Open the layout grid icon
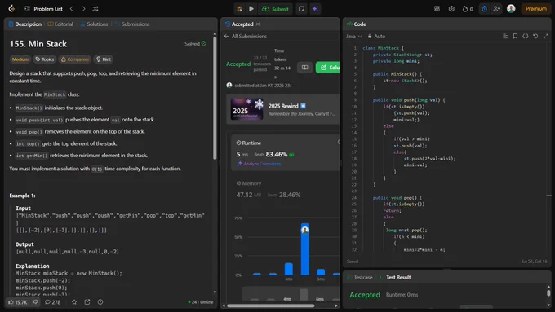The height and width of the screenshot is (312, 555). point(437,9)
